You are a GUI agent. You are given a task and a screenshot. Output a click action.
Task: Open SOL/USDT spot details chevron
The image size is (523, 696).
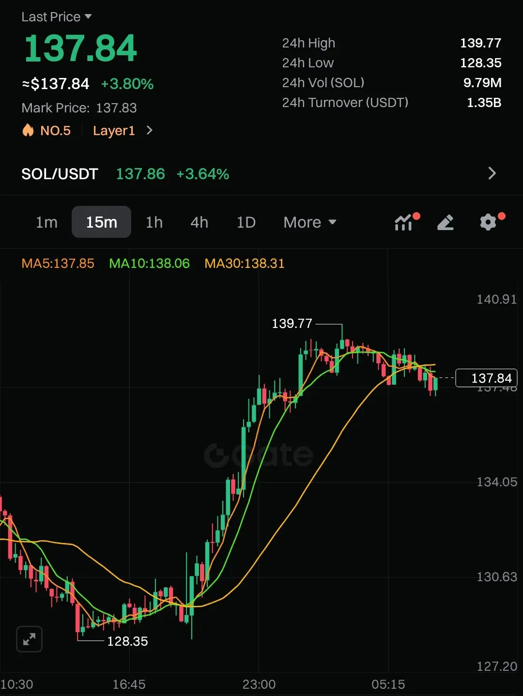tap(492, 173)
